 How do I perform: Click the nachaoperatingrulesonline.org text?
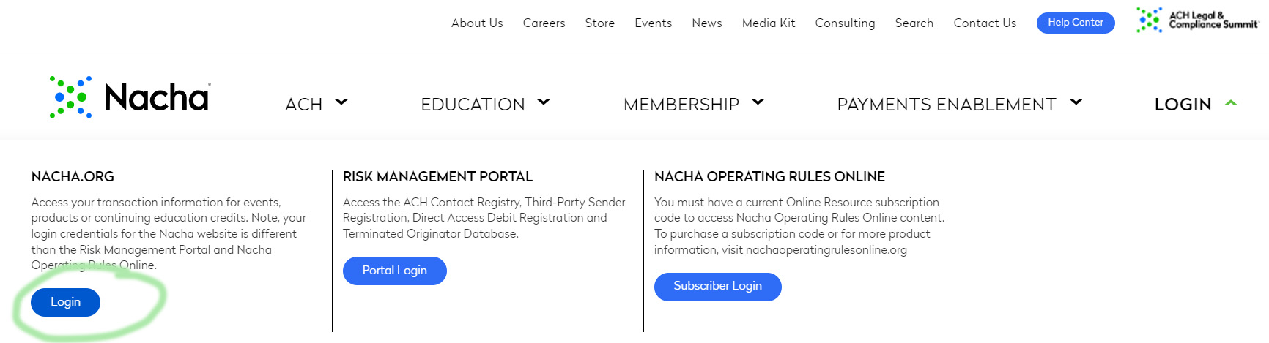pyautogui.click(x=826, y=250)
